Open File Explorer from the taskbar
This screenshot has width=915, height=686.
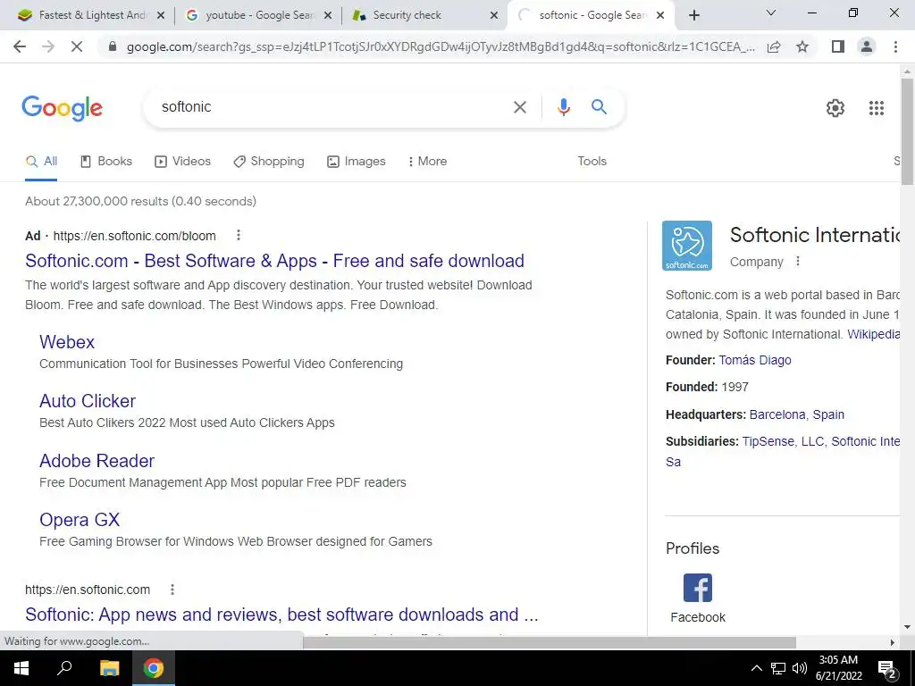[x=109, y=668]
